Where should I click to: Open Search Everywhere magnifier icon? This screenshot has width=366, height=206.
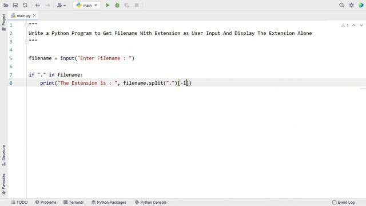click(341, 5)
